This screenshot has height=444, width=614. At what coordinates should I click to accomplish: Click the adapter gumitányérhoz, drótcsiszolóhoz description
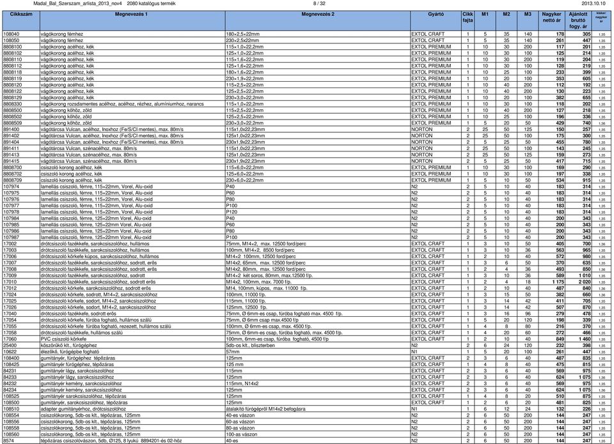[83, 410]
